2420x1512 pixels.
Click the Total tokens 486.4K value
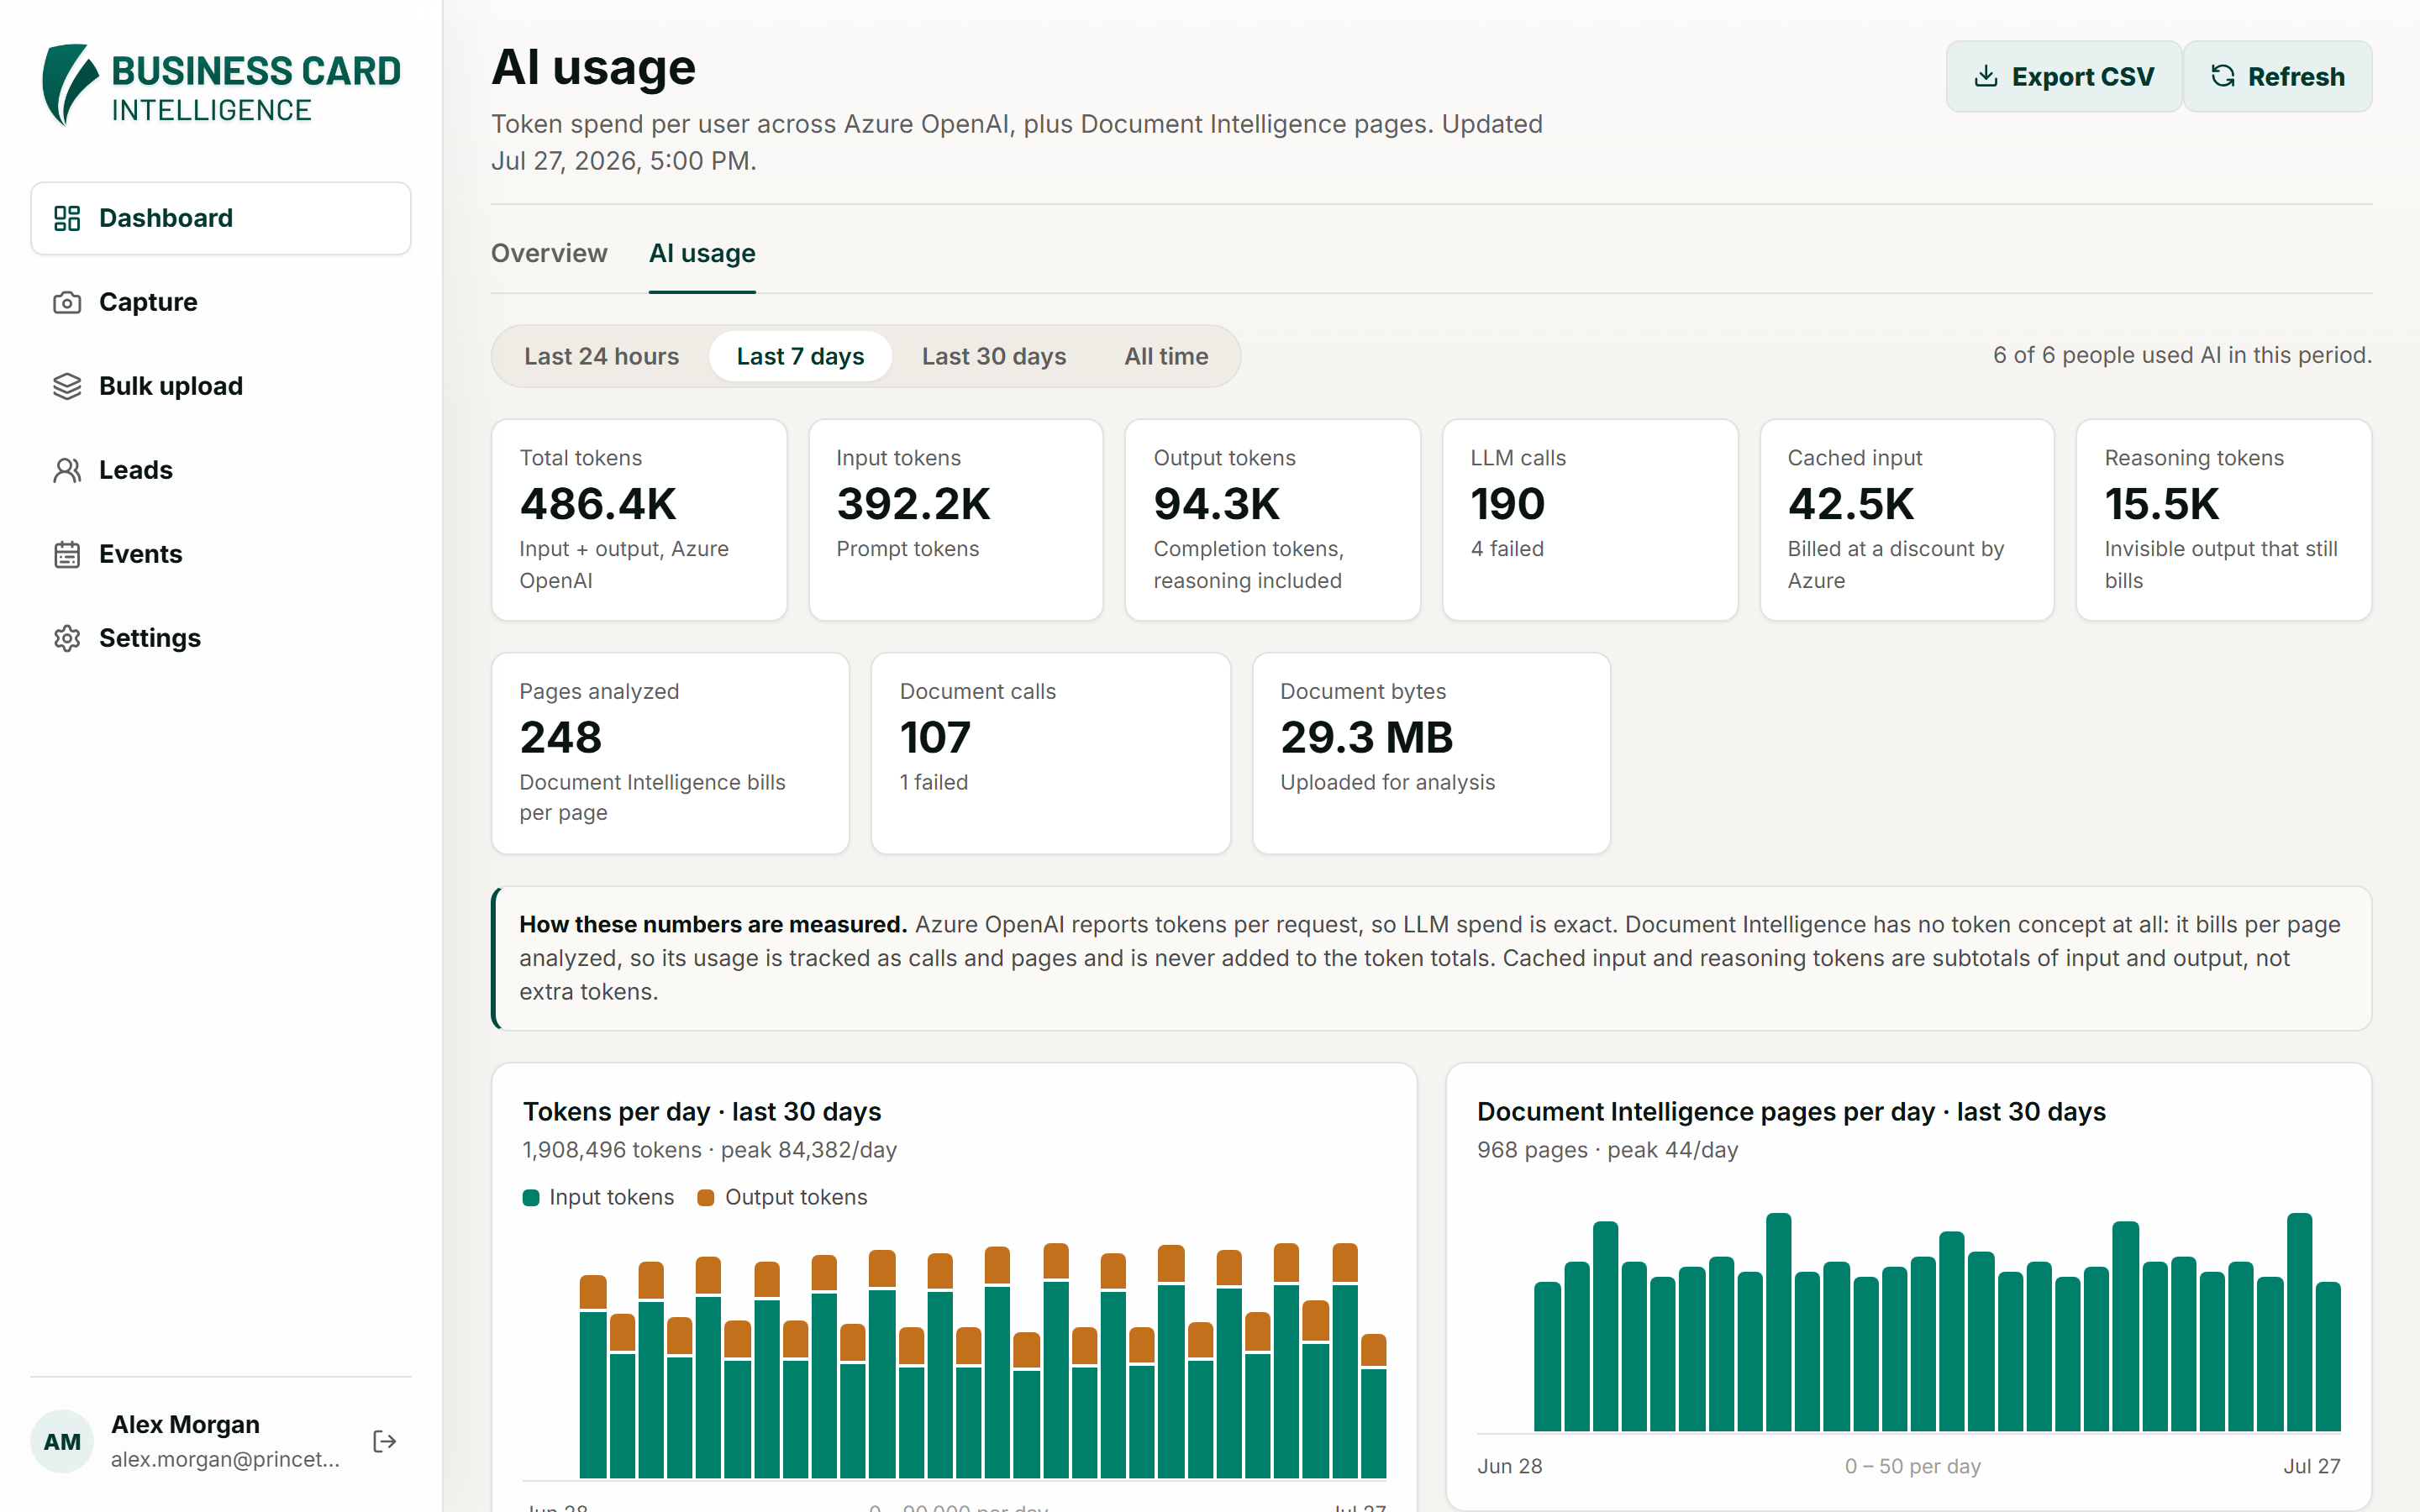(x=598, y=503)
